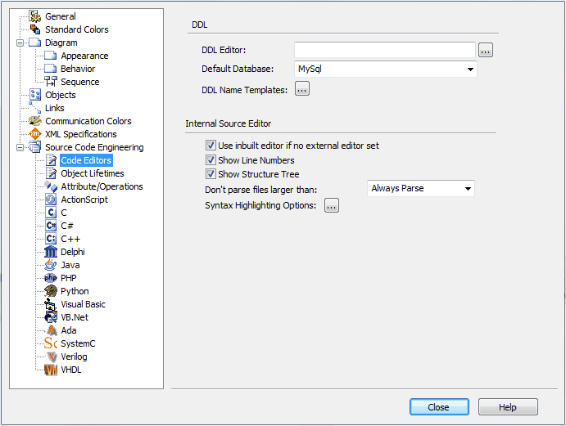Image resolution: width=566 pixels, height=426 pixels.
Task: Click the SystemC icon
Action: coord(51,343)
